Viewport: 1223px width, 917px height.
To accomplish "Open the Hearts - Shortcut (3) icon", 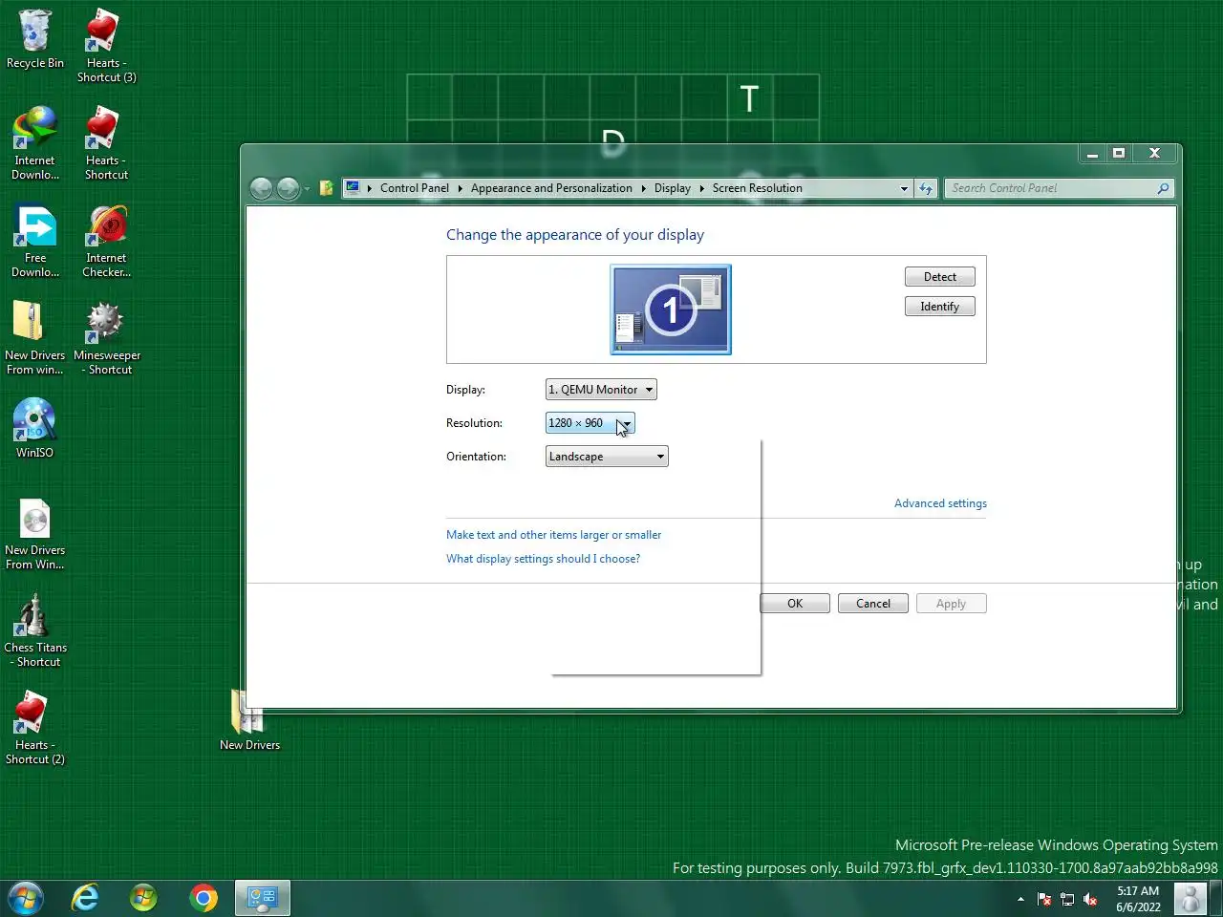I will pyautogui.click(x=106, y=46).
